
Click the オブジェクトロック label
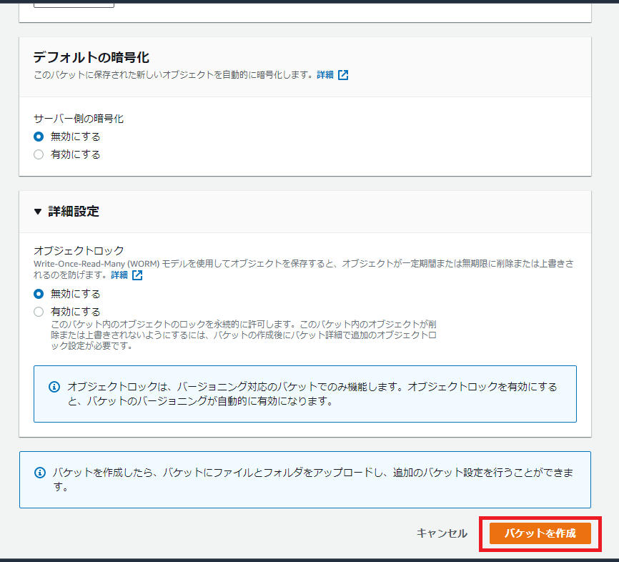point(79,250)
